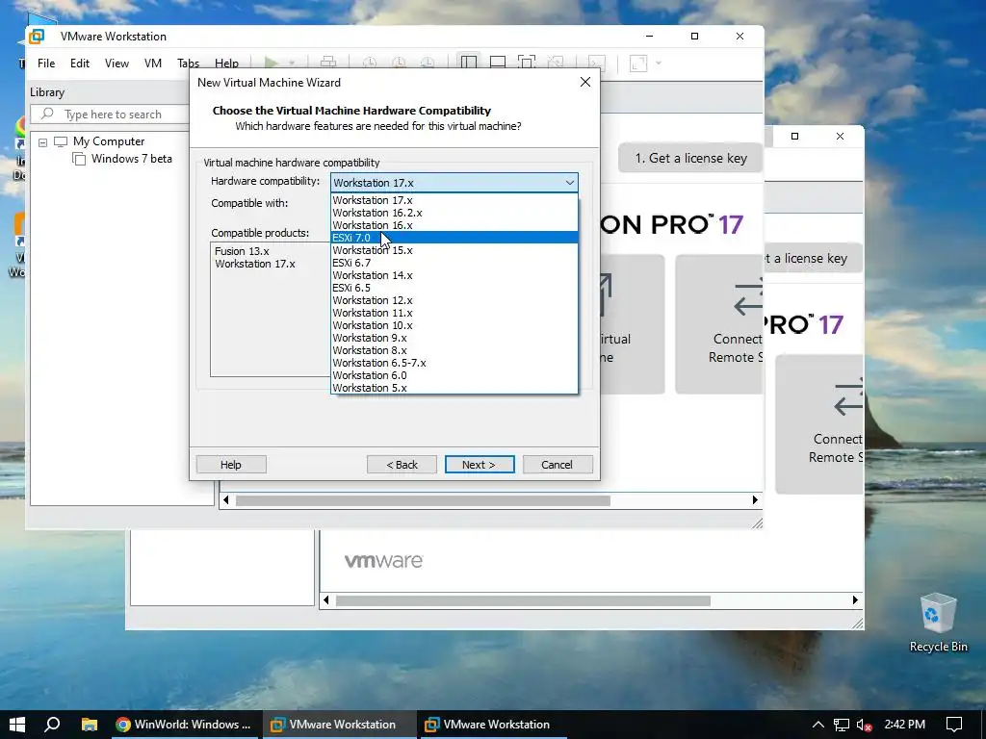986x739 pixels.
Task: Open the View menu
Action: (117, 63)
